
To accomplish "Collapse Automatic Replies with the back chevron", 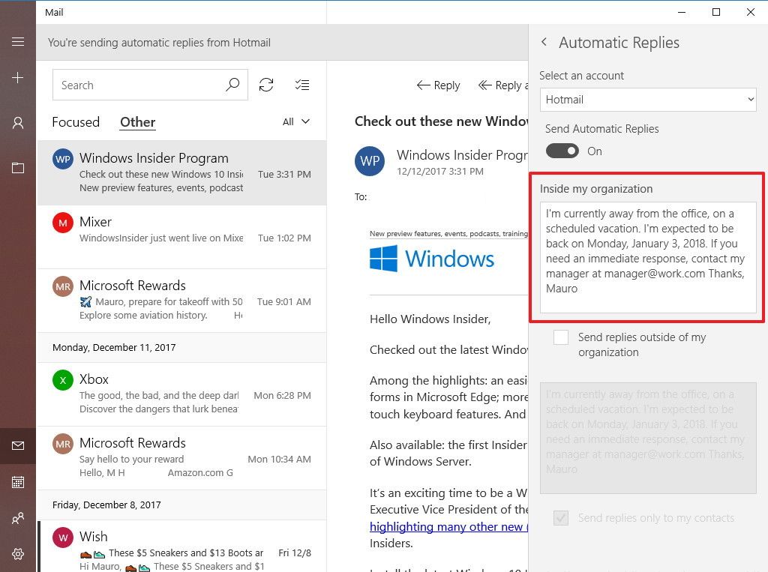I will coord(544,42).
